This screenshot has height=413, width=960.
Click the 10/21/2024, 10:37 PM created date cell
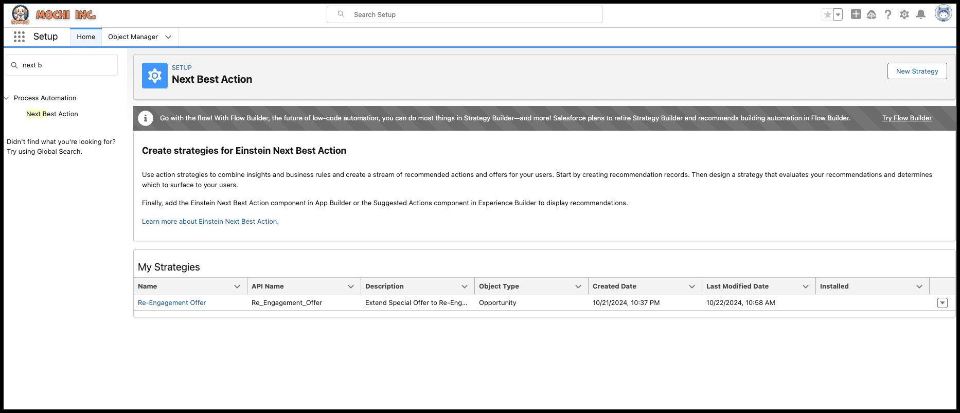coord(626,303)
